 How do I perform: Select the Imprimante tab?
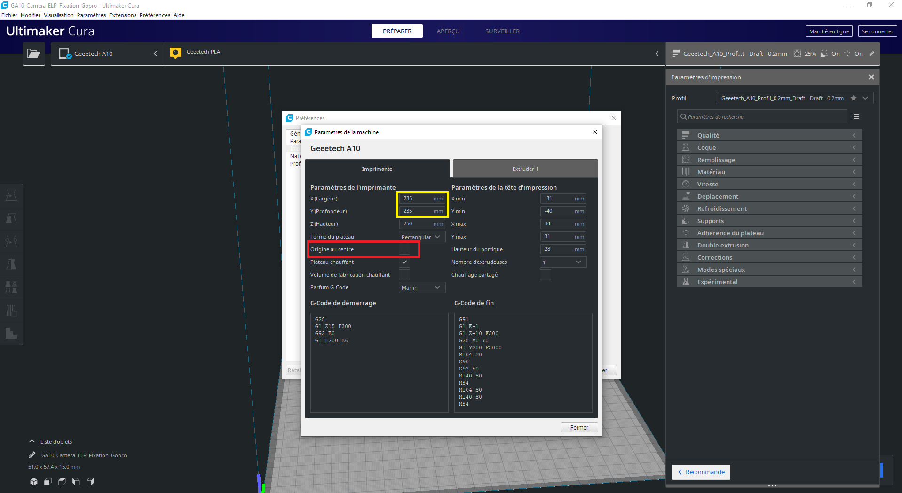click(x=377, y=169)
